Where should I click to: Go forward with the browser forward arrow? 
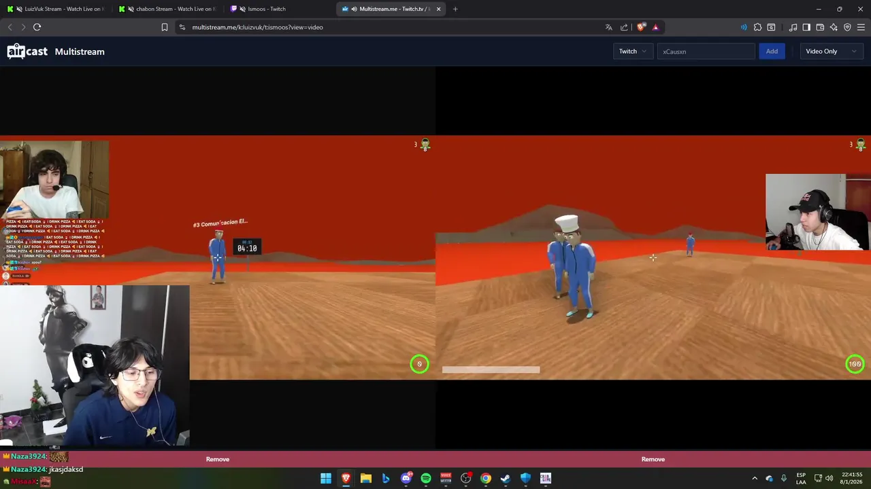pos(23,27)
